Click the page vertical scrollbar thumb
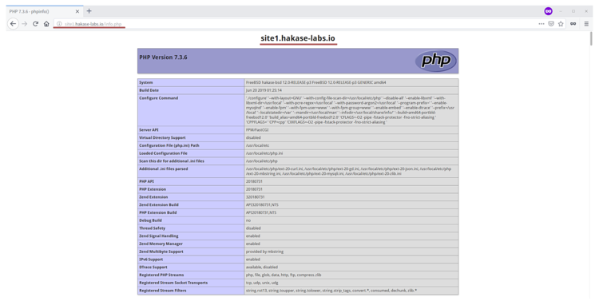This screenshot has width=599, height=305. click(x=591, y=39)
